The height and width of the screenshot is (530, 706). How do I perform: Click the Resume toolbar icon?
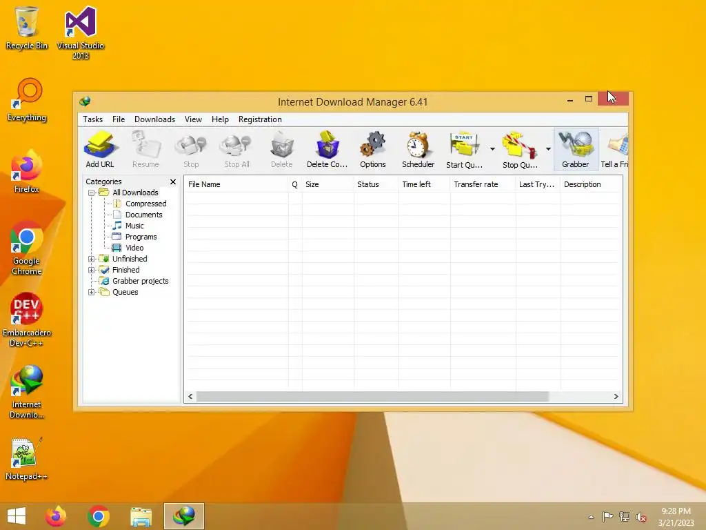(145, 150)
